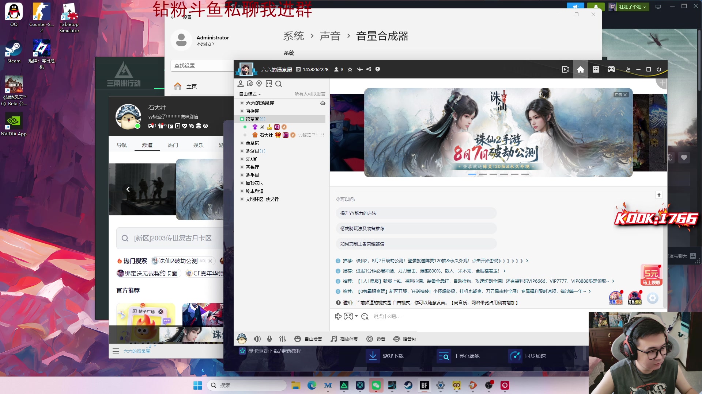Open the Windows Start button
This screenshot has height=394, width=702.
(197, 385)
